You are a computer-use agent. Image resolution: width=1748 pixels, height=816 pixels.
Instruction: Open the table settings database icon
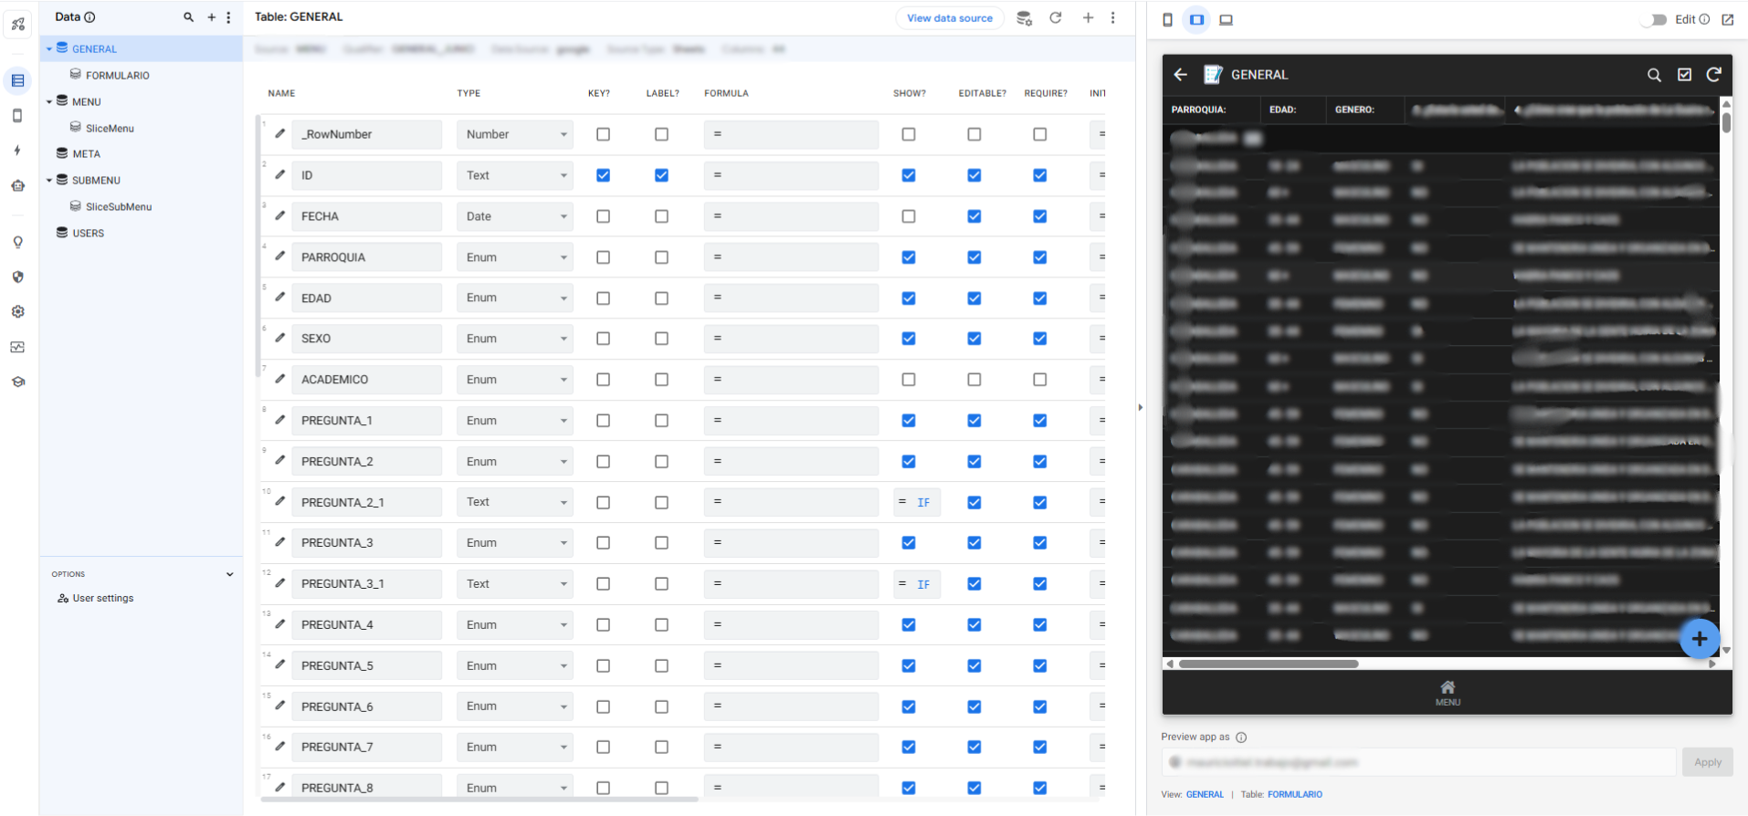pyautogui.click(x=1024, y=18)
